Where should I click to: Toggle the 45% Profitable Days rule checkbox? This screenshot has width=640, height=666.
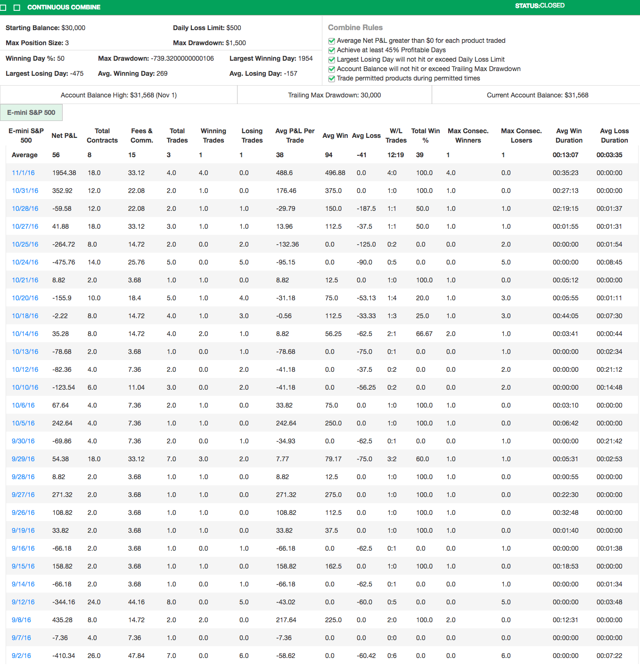332,50
